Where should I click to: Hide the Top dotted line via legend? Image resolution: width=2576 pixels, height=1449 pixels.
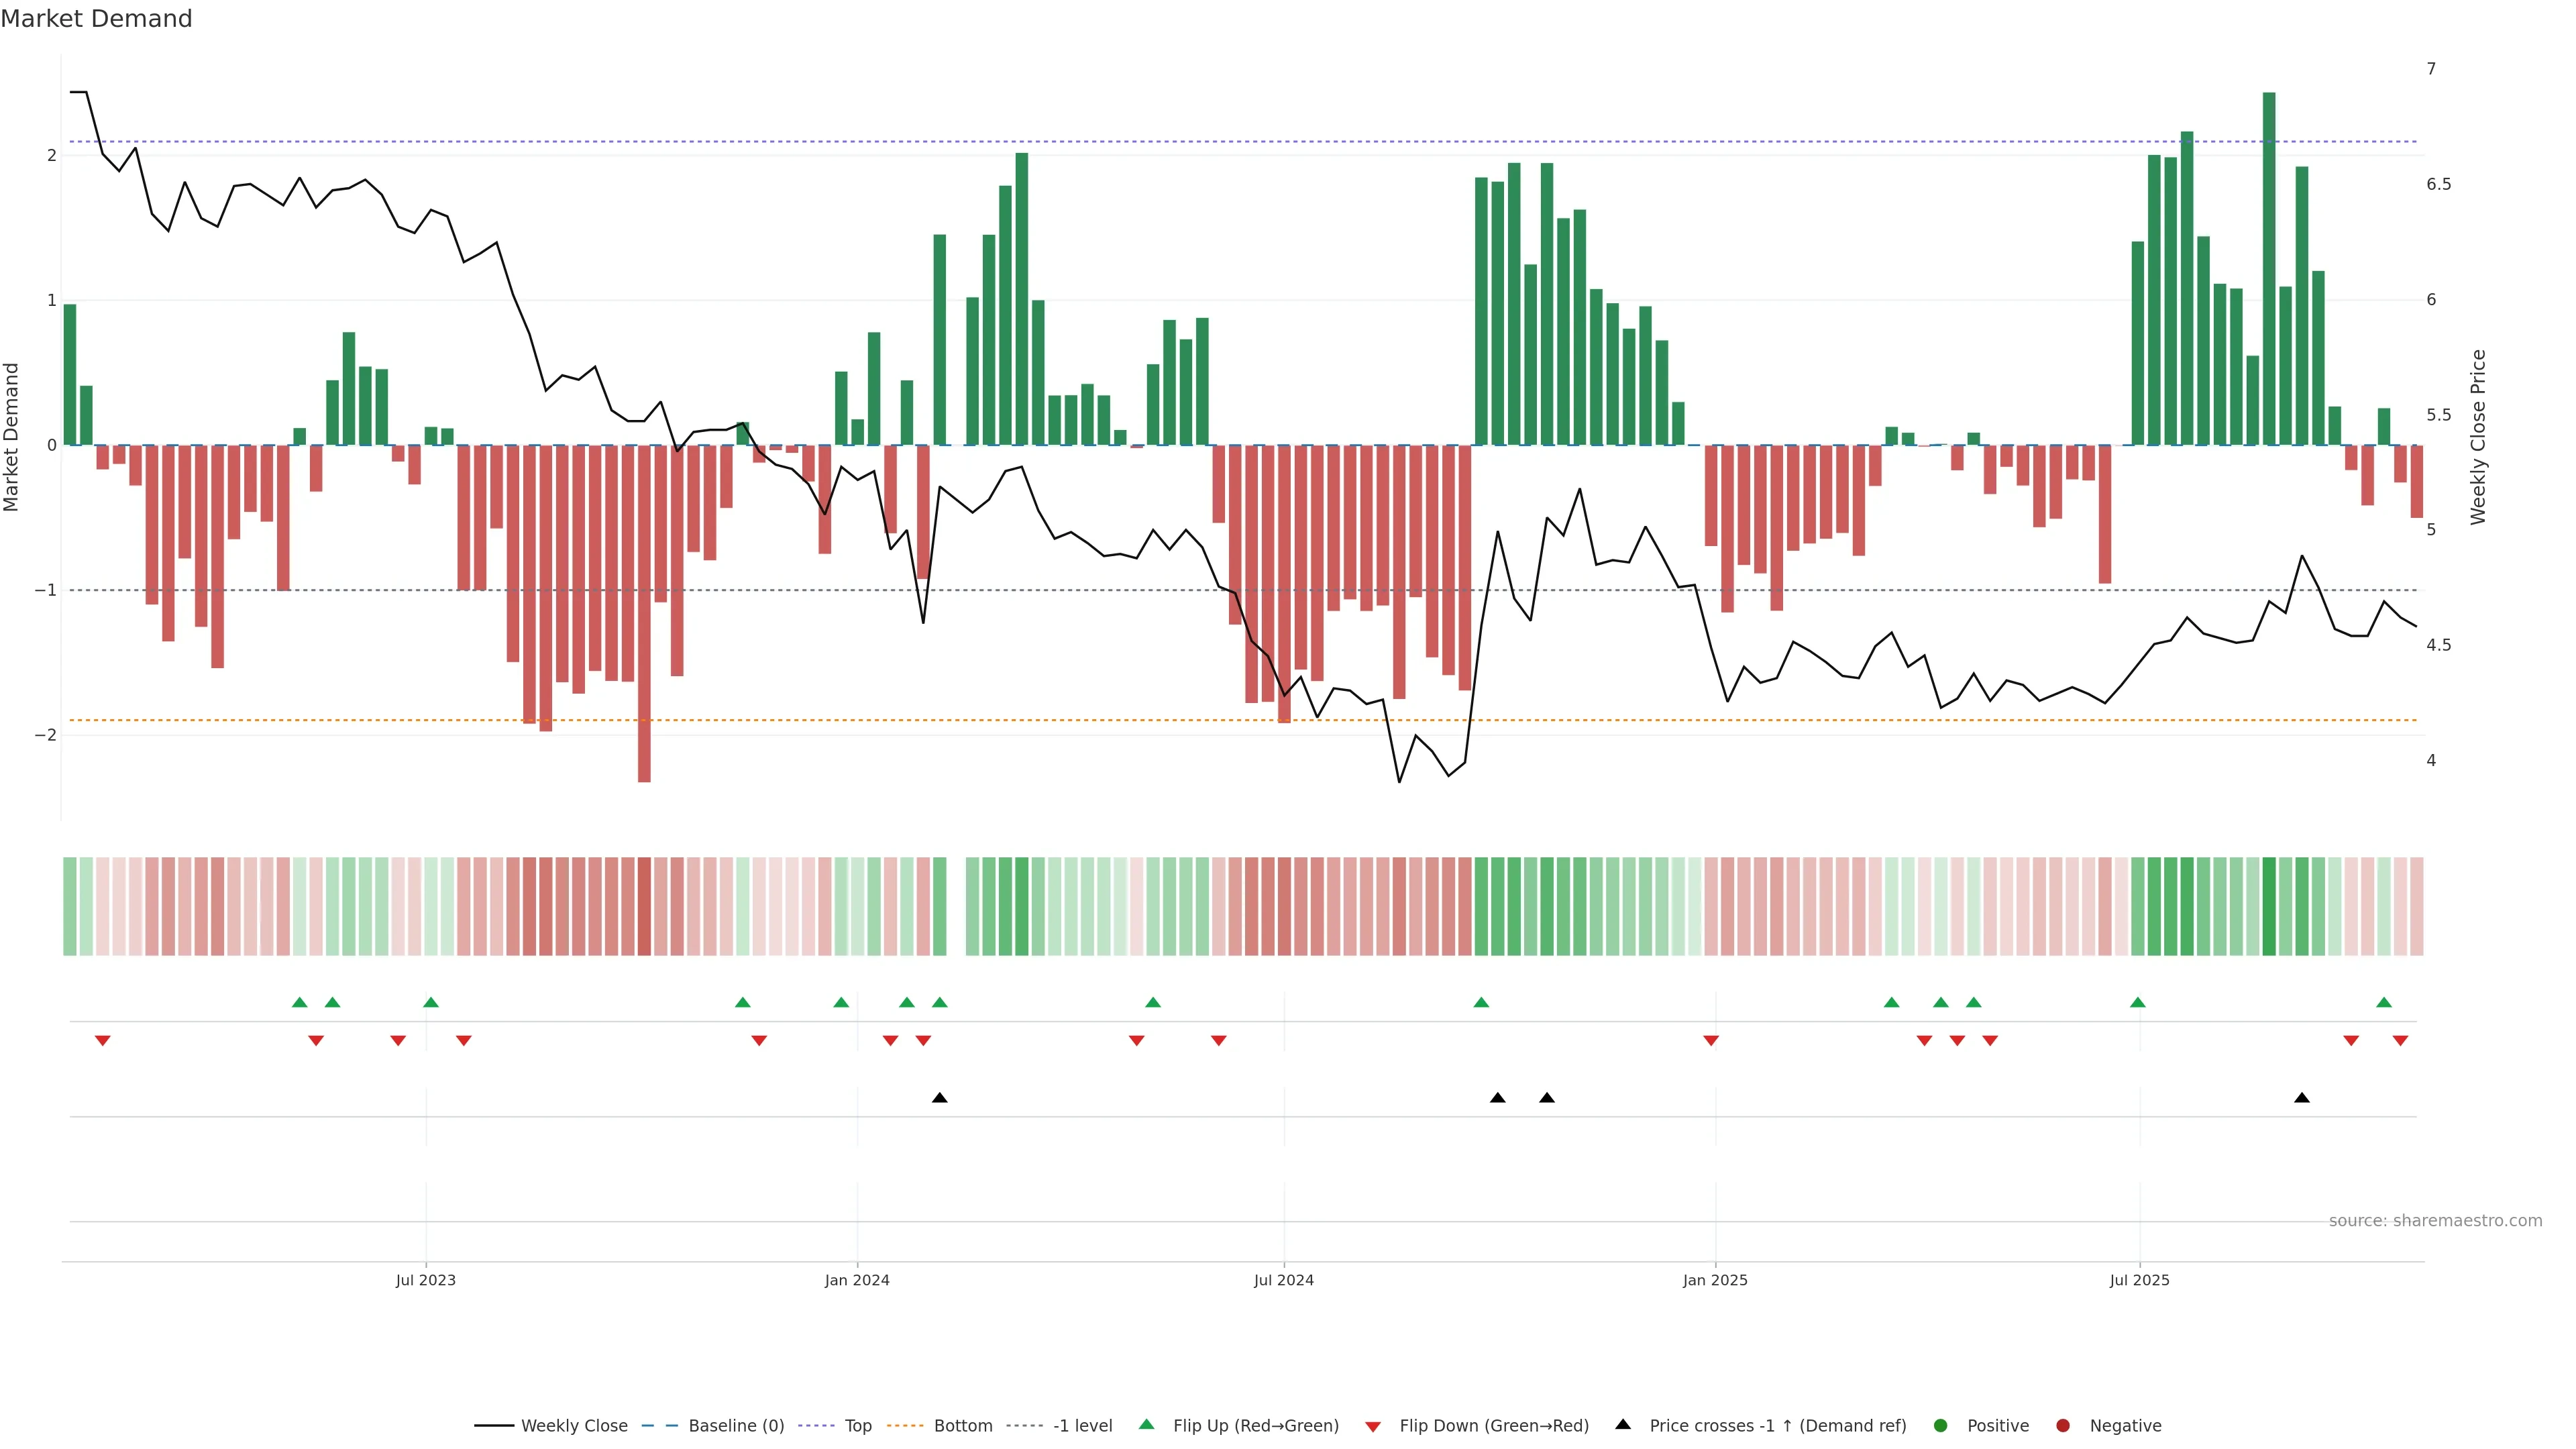pyautogui.click(x=857, y=1426)
